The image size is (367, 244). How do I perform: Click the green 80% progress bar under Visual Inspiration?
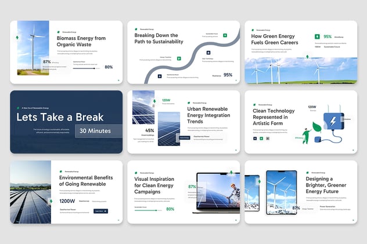tap(147, 210)
